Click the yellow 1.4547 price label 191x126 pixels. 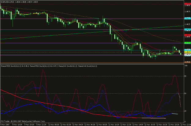(188, 52)
